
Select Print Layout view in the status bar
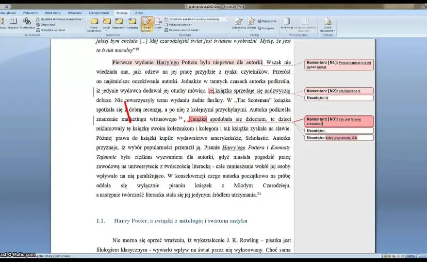click(x=385, y=256)
